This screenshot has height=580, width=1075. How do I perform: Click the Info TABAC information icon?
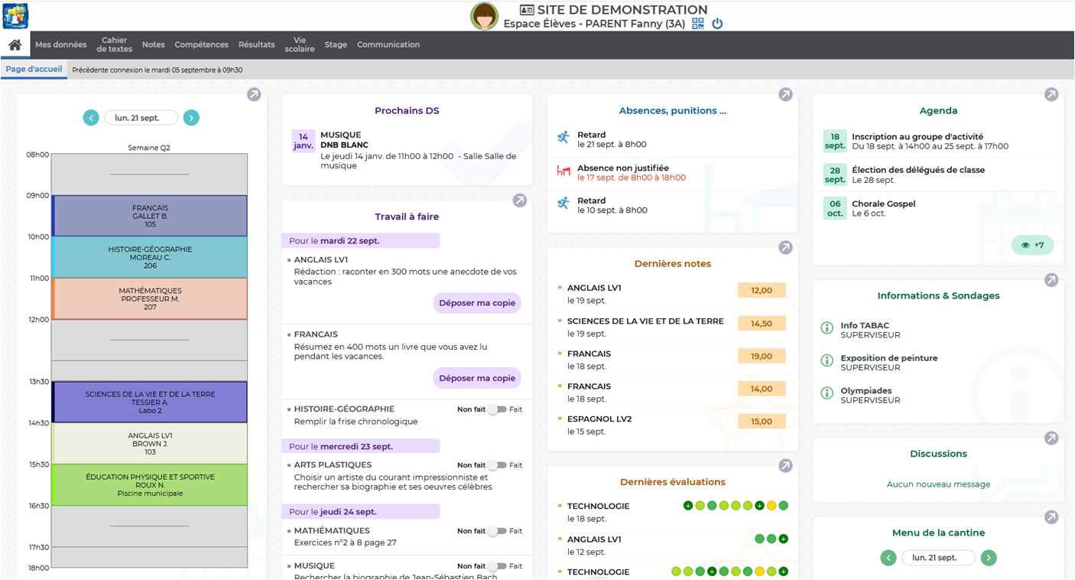point(827,327)
